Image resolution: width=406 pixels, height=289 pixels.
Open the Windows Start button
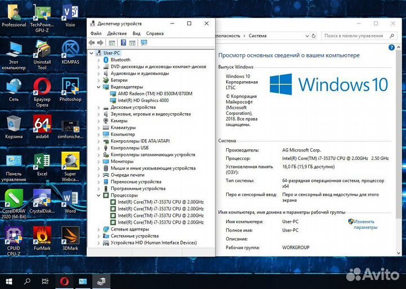9,281
